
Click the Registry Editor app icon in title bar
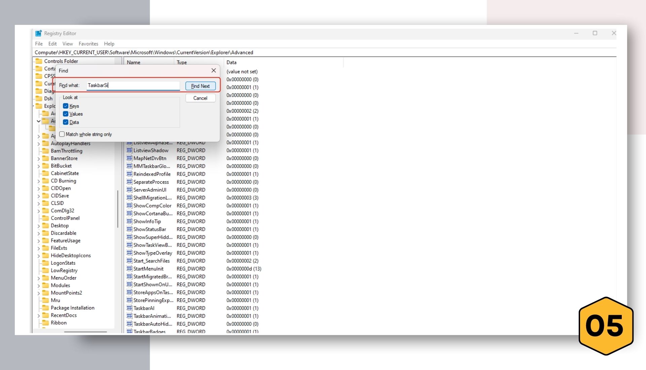tap(38, 33)
